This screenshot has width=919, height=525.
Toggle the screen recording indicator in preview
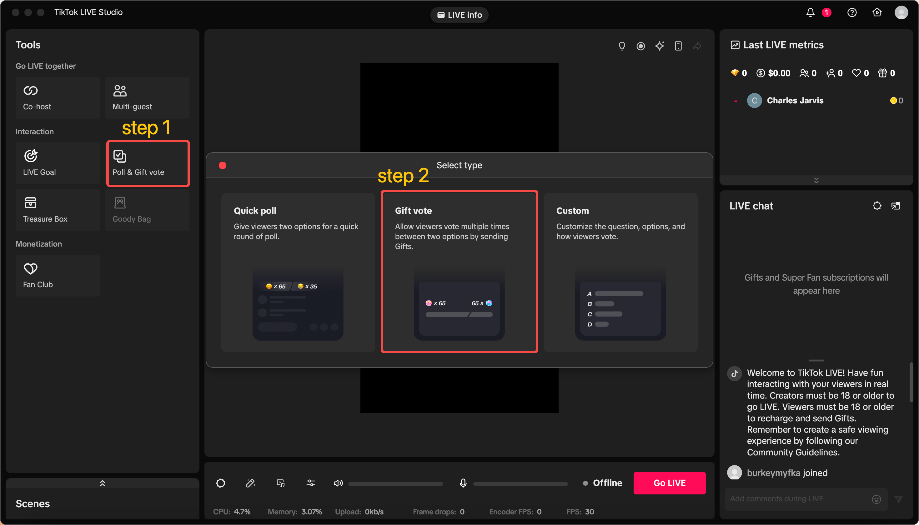(x=640, y=46)
